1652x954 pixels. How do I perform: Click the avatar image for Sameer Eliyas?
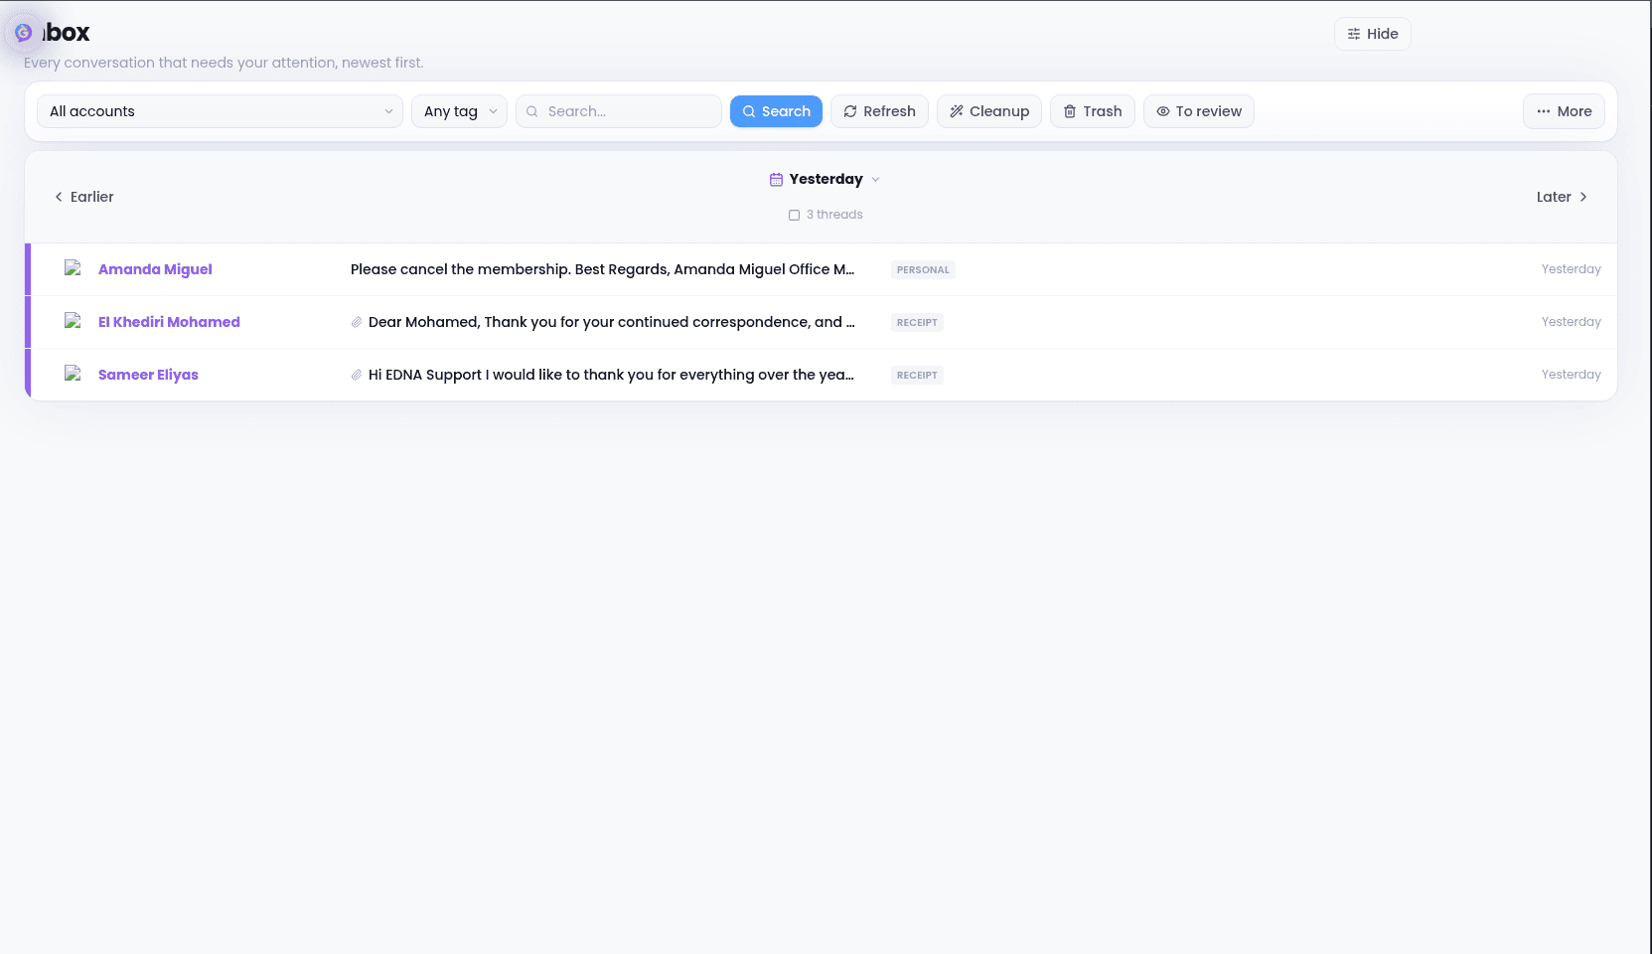(x=73, y=374)
